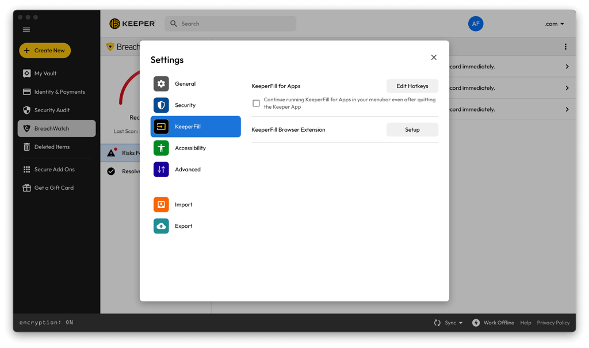Click the Deleted Items trash icon

pos(26,147)
